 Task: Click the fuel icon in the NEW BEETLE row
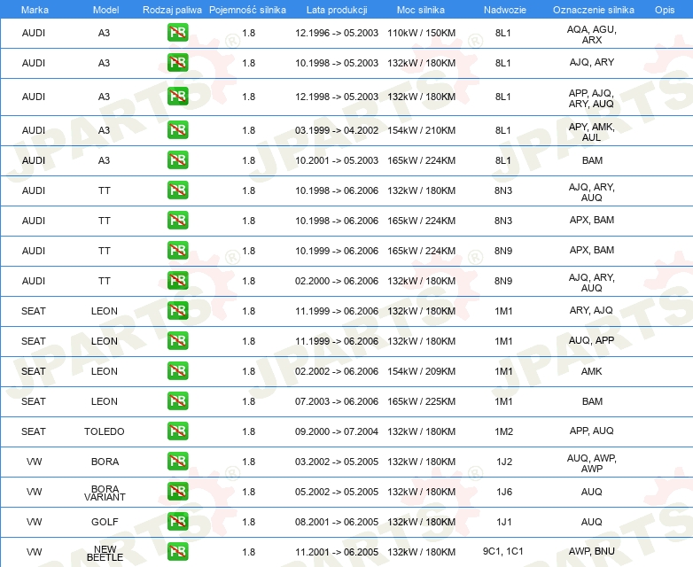177,551
